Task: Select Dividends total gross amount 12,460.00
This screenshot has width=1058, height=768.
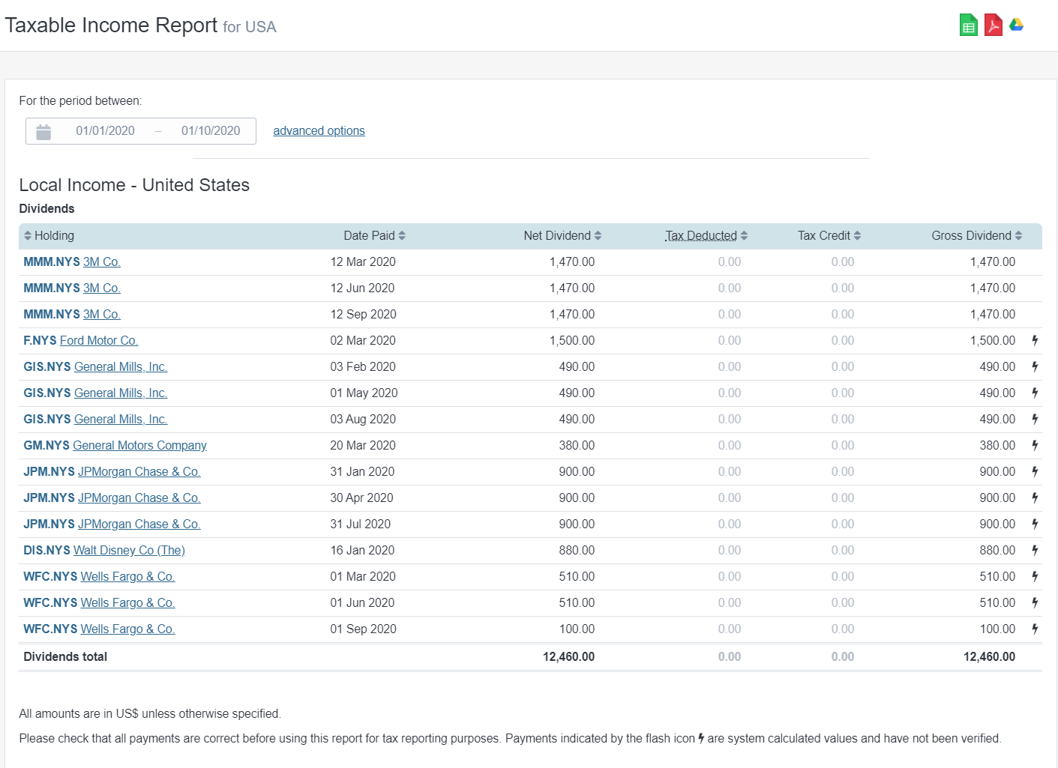Action: click(989, 656)
